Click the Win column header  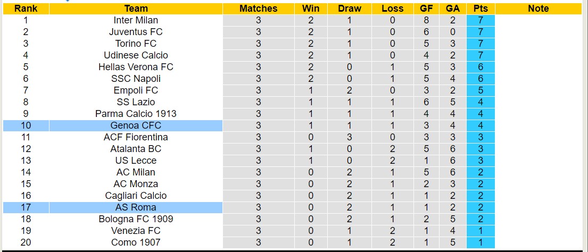(311, 9)
